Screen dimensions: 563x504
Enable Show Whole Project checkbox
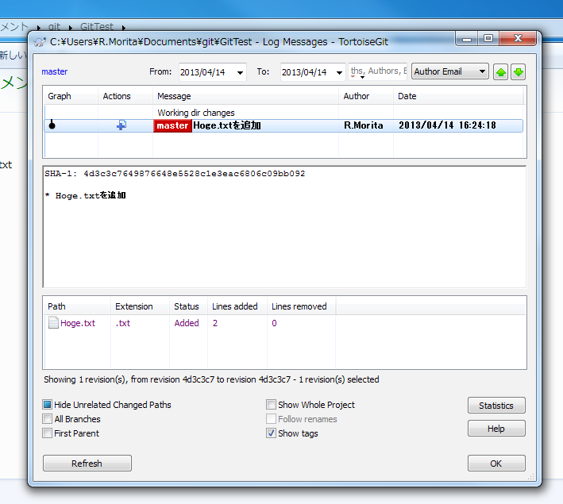(271, 405)
